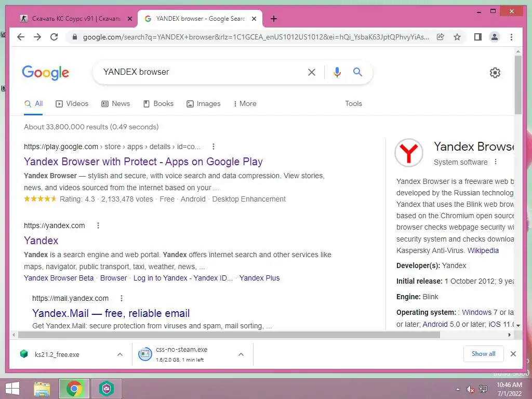The width and height of the screenshot is (532, 399).
Task: Clear the search box text
Action: 312,72
